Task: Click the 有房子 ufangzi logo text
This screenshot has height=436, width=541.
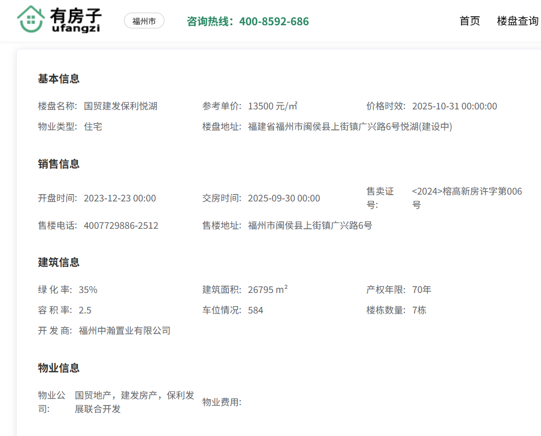Action: 76,21
